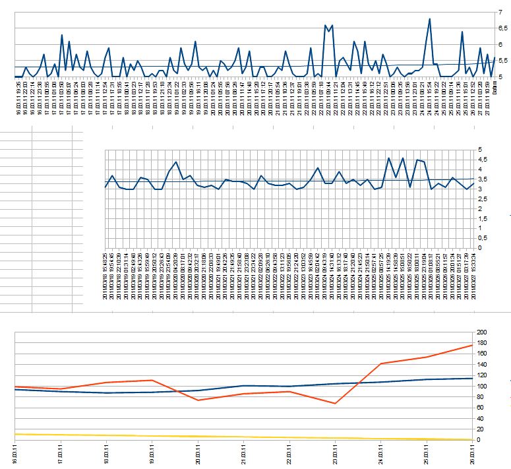The width and height of the screenshot is (511, 469).
Task: Click the date-only axis label 22.03.11
Action: pyautogui.click(x=289, y=453)
